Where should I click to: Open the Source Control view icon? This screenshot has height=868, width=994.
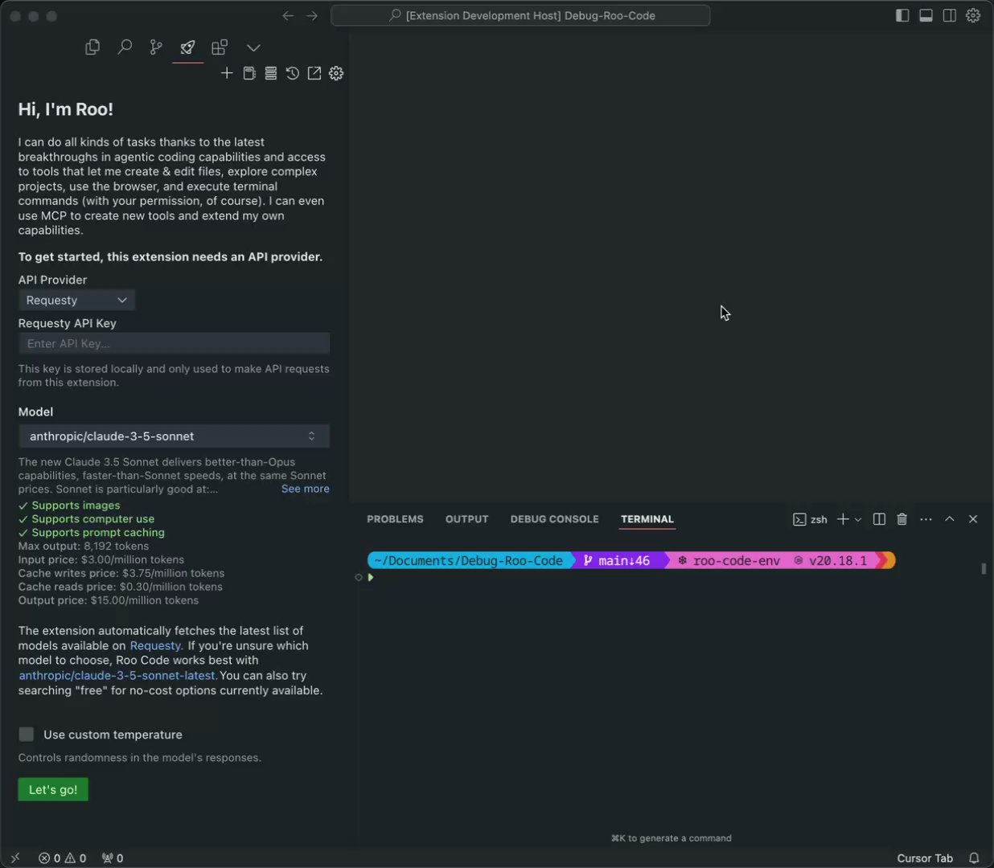(156, 47)
